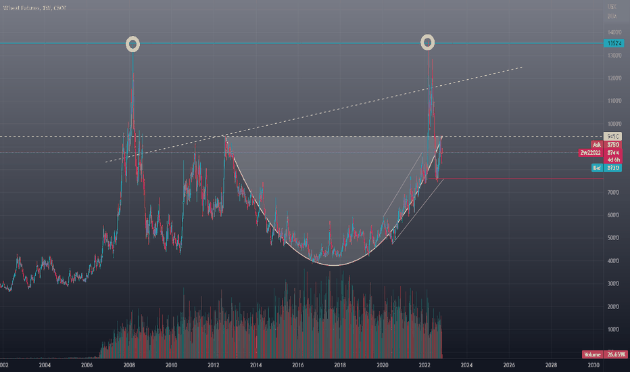Select the circle marker at the 2008 peak
The width and height of the screenshot is (630, 372).
(133, 44)
